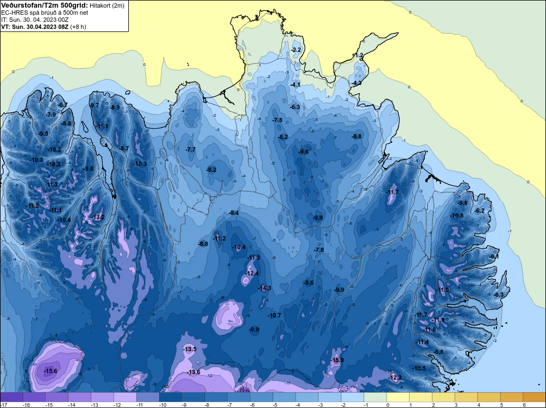Click the pale yellow legend swatch labeled 0
Screen dimensions: 546x408
pyautogui.click(x=398, y=397)
